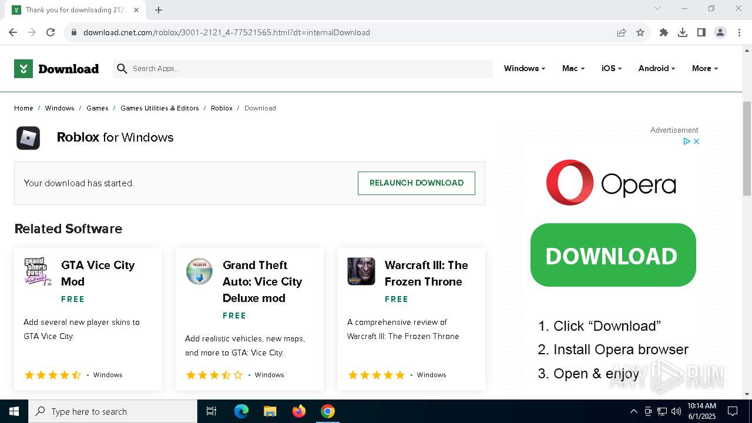Open the Chrome extensions puzzle icon
Viewport: 752px width, 423px height.
[x=664, y=32]
